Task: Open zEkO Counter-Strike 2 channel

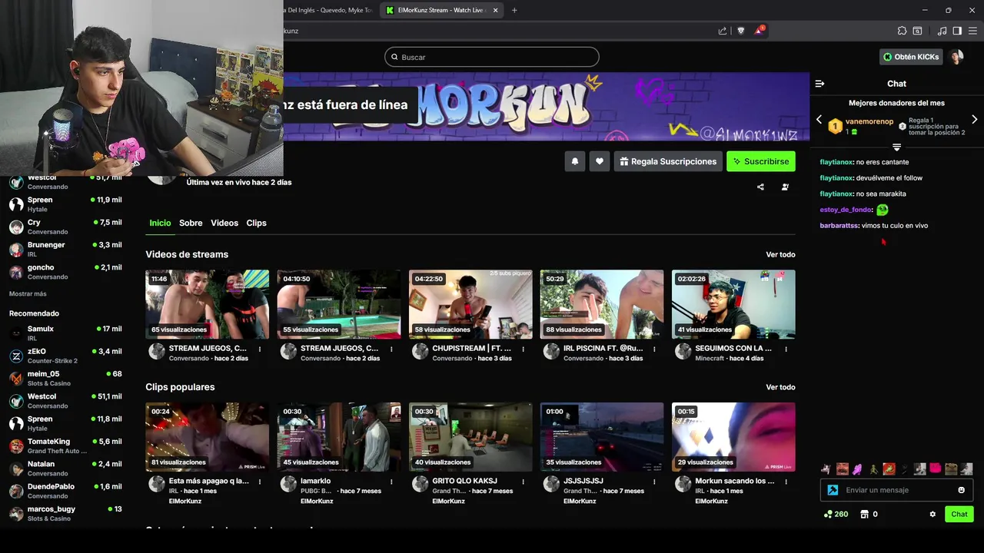Action: [x=65, y=356]
